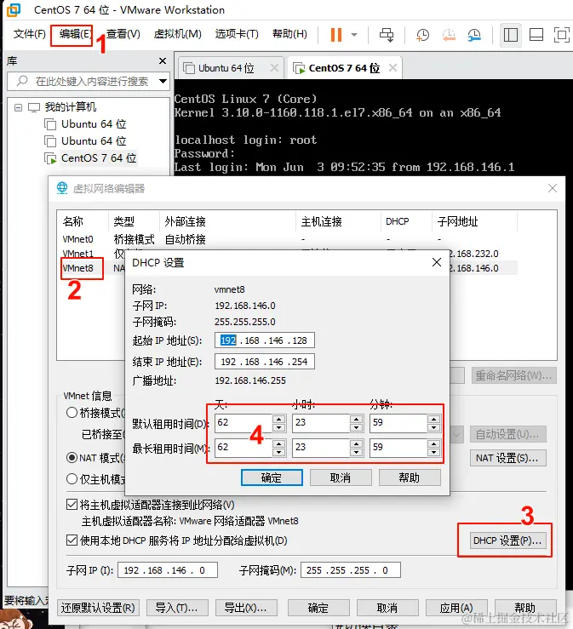Close the virtual network editor window
Image resolution: width=573 pixels, height=629 pixels.
coord(553,188)
